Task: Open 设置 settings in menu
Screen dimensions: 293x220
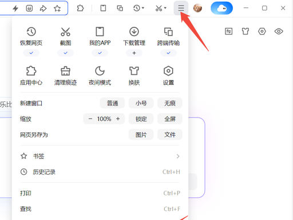Action: pos(168,76)
